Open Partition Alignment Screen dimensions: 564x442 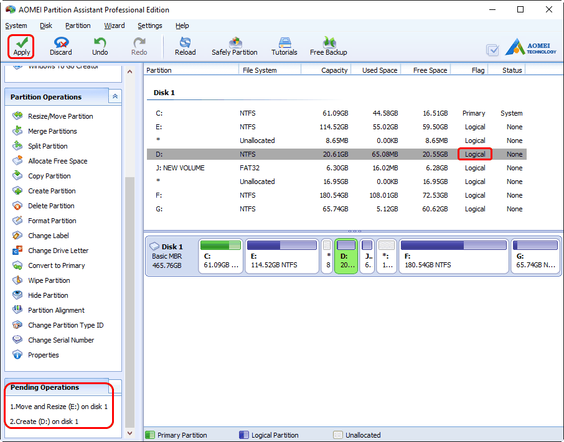click(x=56, y=310)
